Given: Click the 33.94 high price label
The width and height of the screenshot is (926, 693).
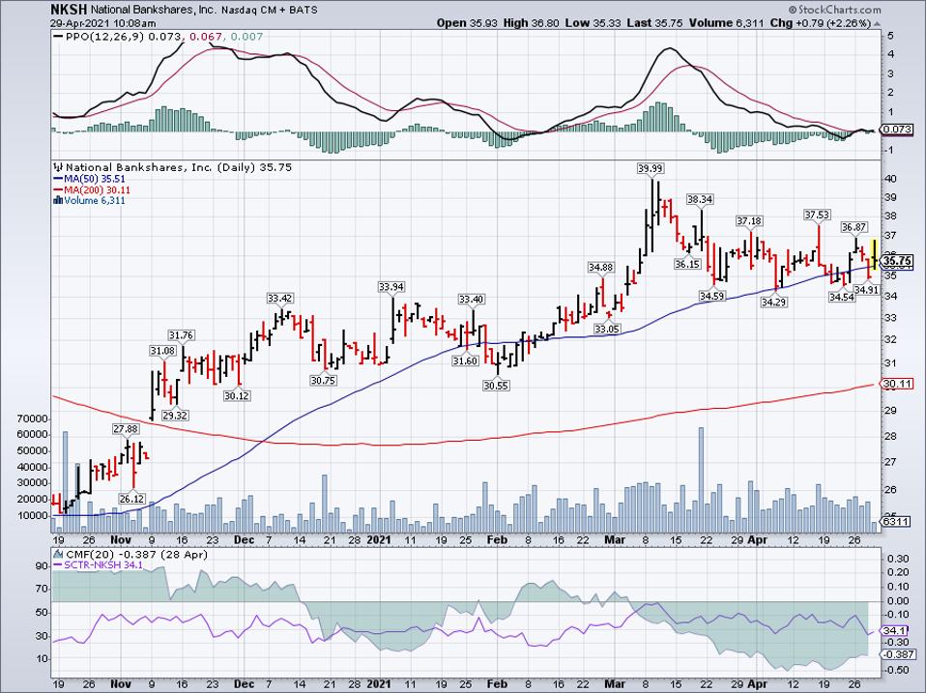Looking at the screenshot, I should [x=391, y=287].
